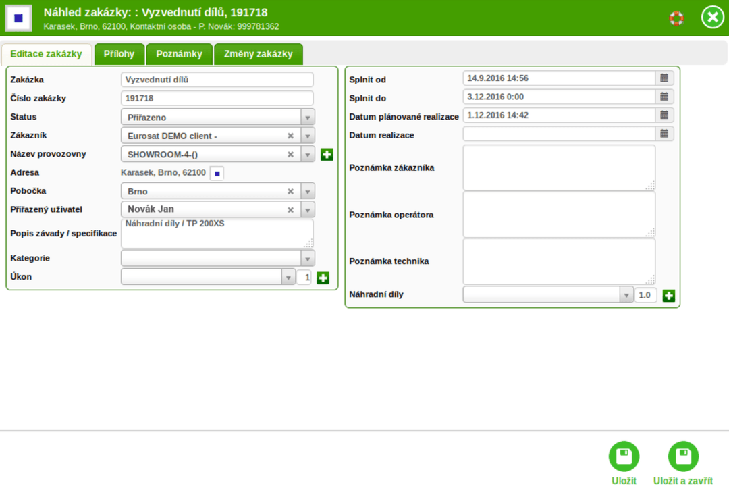Clear the Pobočka field using its ×
The height and width of the screenshot is (495, 729).
pyautogui.click(x=290, y=190)
